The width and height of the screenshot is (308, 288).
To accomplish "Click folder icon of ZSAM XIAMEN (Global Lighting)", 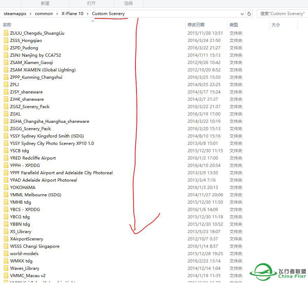I will point(6,70).
